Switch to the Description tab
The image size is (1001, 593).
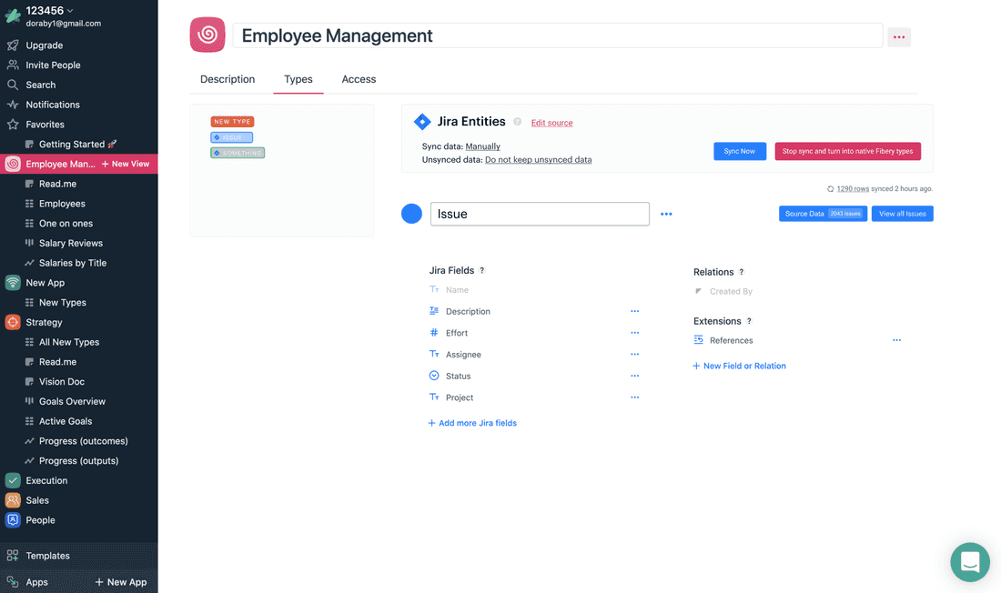click(227, 79)
